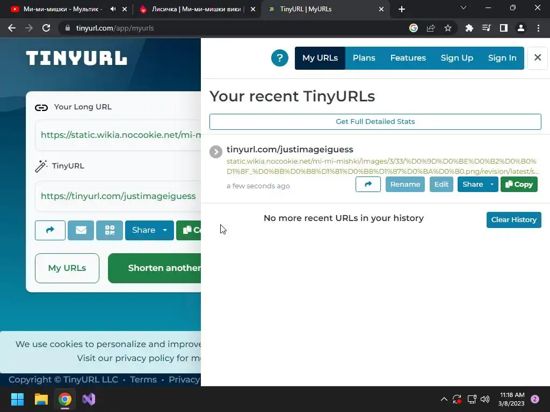Click the QR code icon button

110,230
